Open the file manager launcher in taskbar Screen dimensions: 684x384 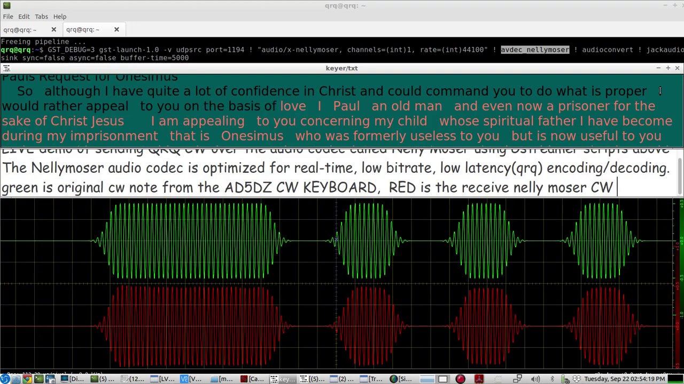(16, 379)
